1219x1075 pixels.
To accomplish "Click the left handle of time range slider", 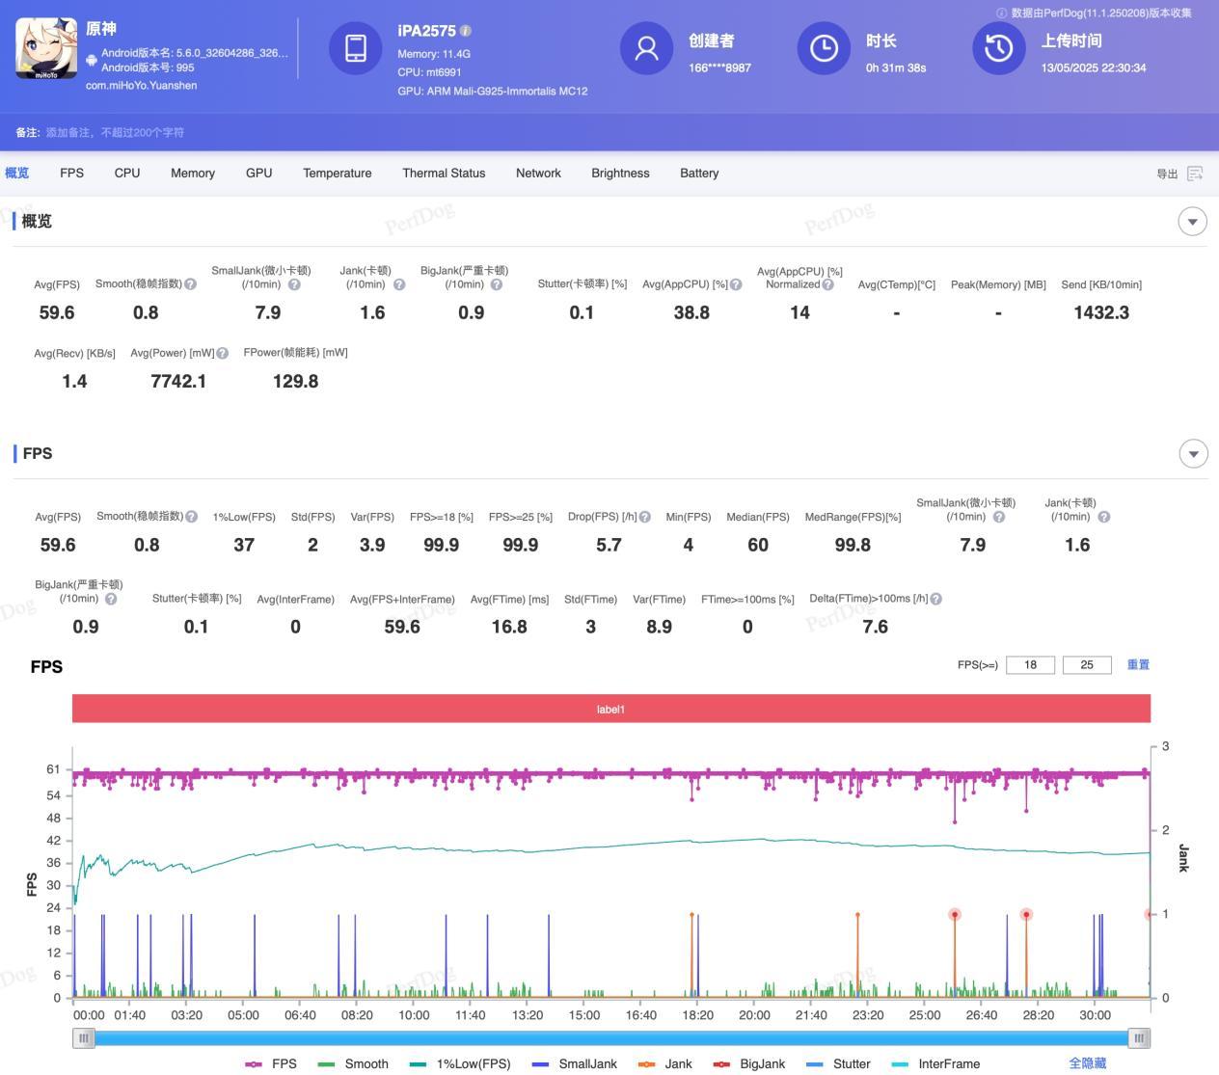I will (84, 1038).
